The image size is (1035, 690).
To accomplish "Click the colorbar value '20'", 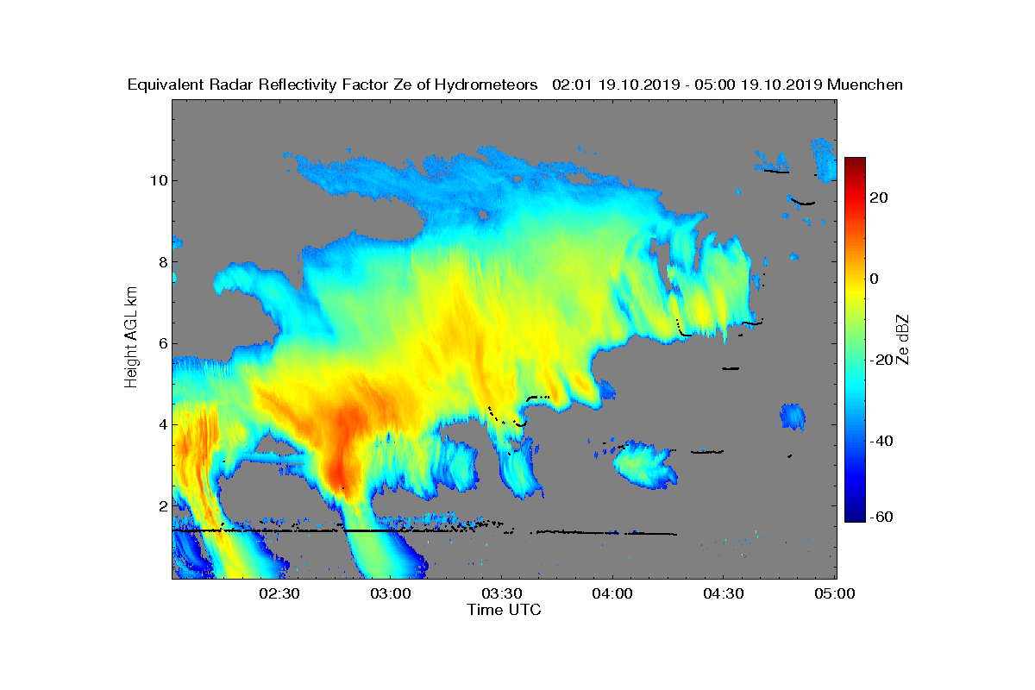I will pos(880,198).
